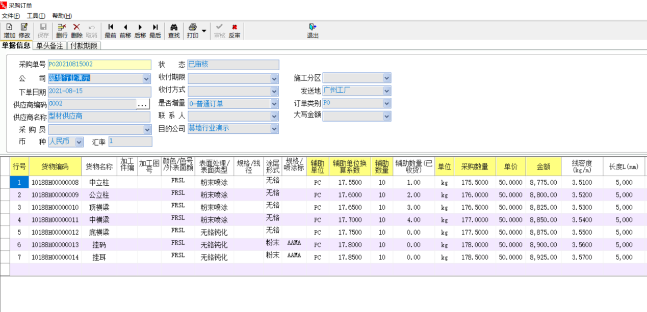This screenshot has width=647, height=312.
Task: Click the 供应商编码 field containing G002
Action: [92, 104]
